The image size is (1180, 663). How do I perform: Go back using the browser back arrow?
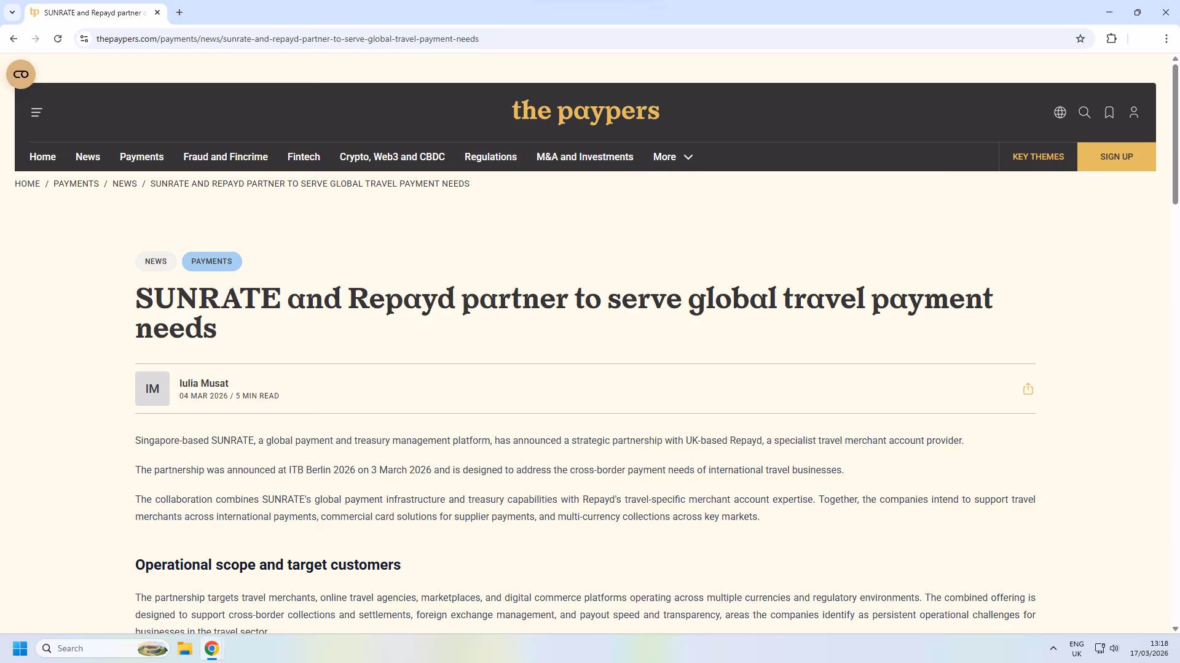click(x=14, y=39)
